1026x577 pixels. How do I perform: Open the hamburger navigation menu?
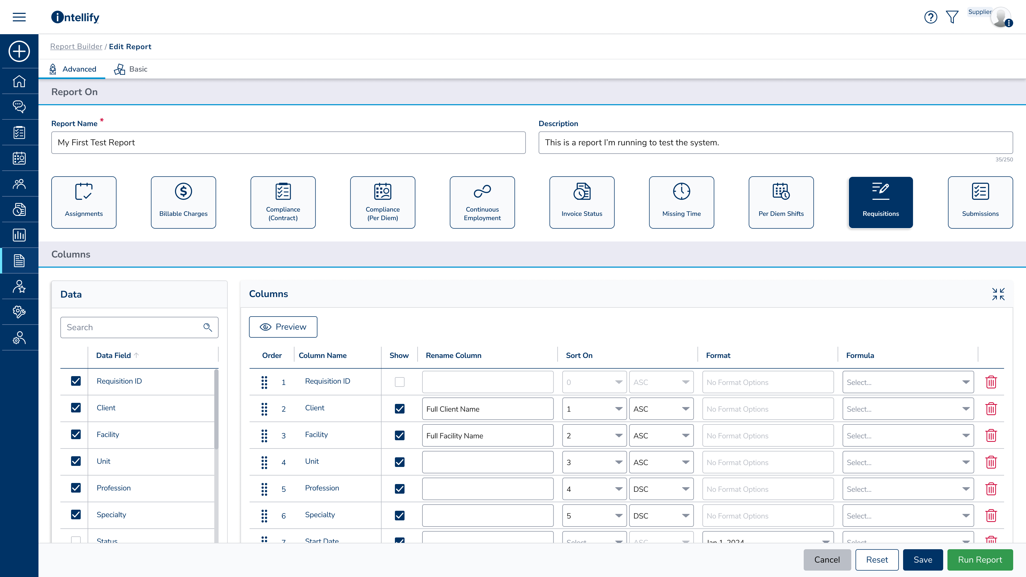[19, 17]
